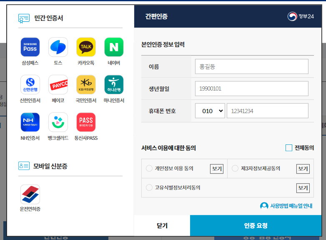Select the KakaoTalk certificate icon

pos(86,47)
